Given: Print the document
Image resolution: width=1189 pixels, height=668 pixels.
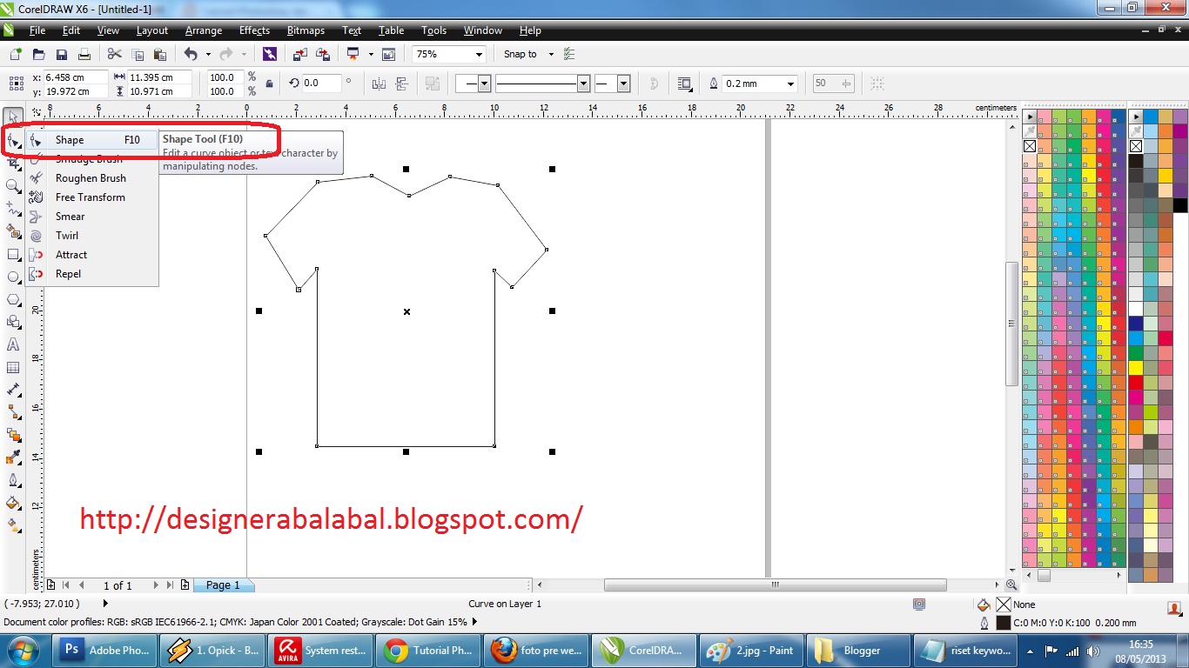Looking at the screenshot, I should pyautogui.click(x=84, y=54).
